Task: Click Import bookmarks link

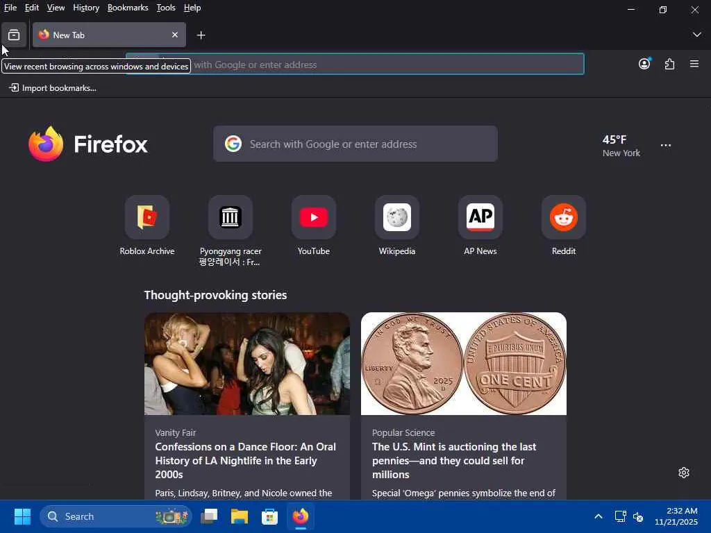Action: pos(53,88)
